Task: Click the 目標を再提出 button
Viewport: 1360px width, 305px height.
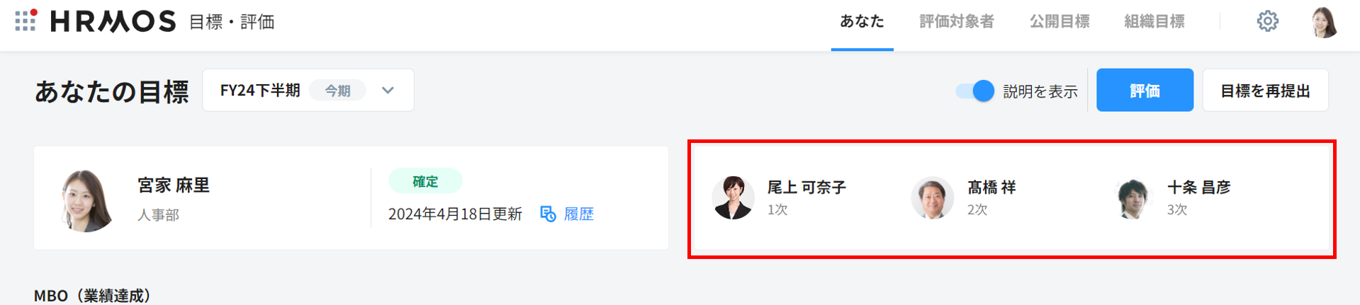Action: coord(1265,90)
